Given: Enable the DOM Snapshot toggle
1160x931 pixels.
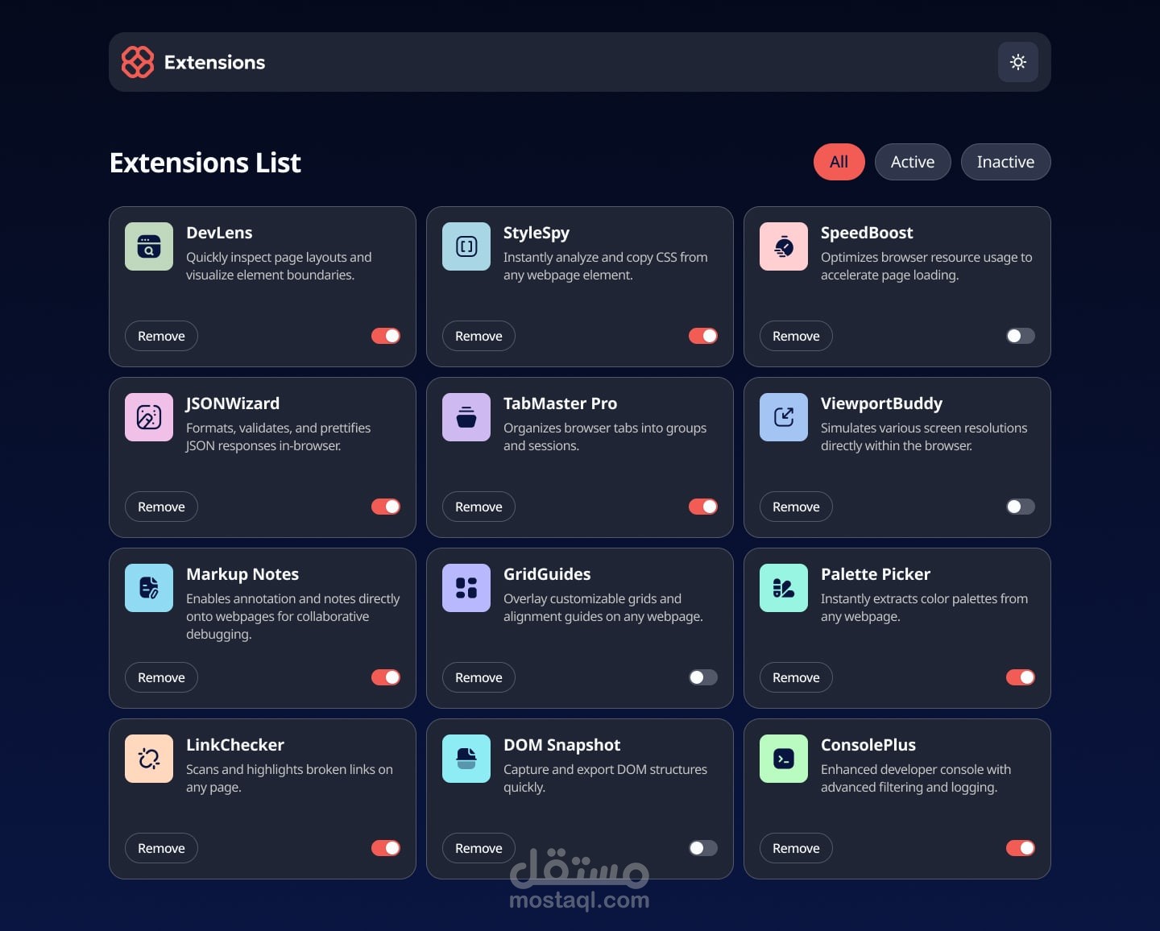Looking at the screenshot, I should coord(702,848).
